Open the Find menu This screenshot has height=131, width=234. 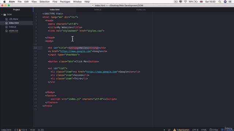(x=55, y=2)
